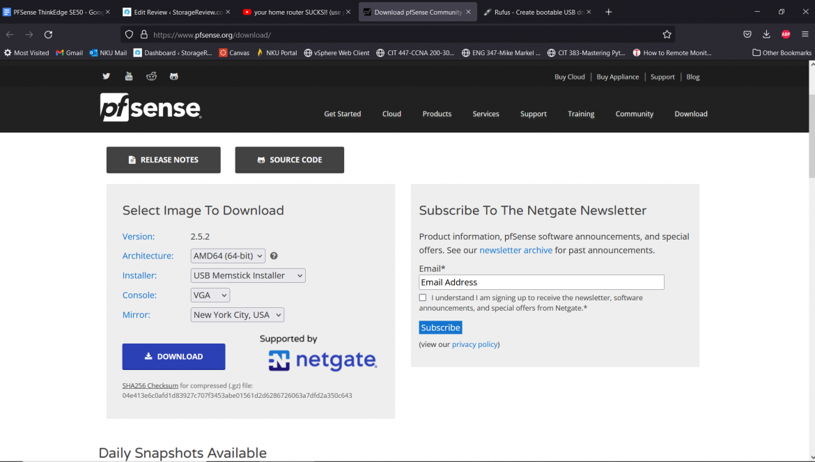Open the Products menu
815x462 pixels.
[x=437, y=114]
